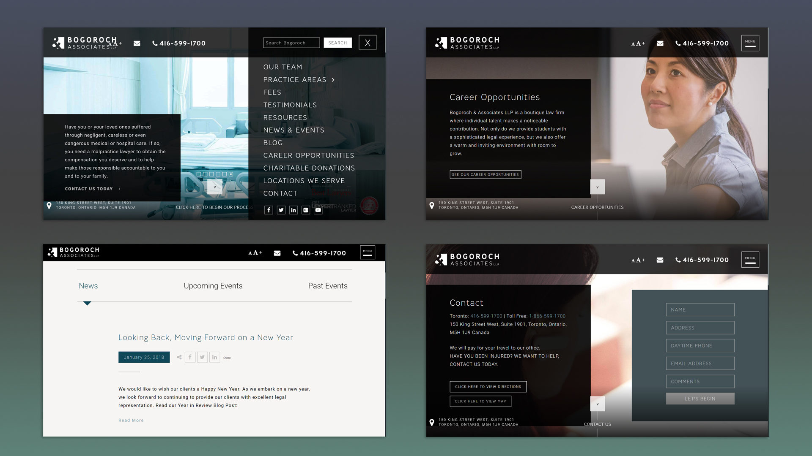Close the navigation menu with the X button
The width and height of the screenshot is (812, 456).
pos(367,43)
